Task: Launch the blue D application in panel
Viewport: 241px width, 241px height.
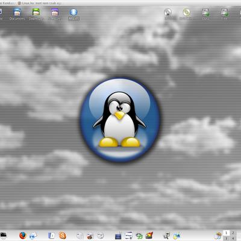Action: tap(52, 236)
